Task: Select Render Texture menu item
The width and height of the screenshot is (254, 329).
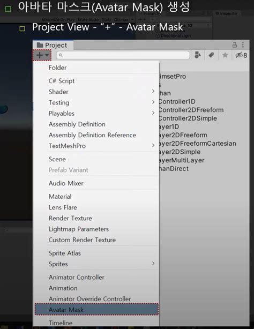Action: point(96,218)
